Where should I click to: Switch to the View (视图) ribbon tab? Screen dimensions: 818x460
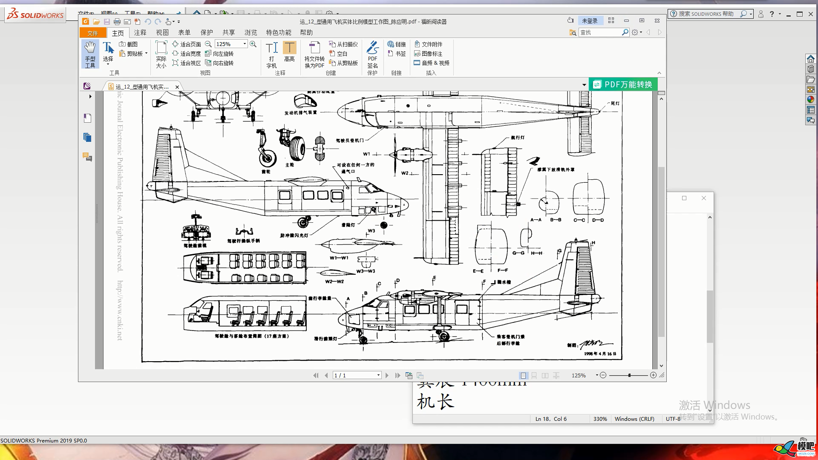(x=162, y=32)
